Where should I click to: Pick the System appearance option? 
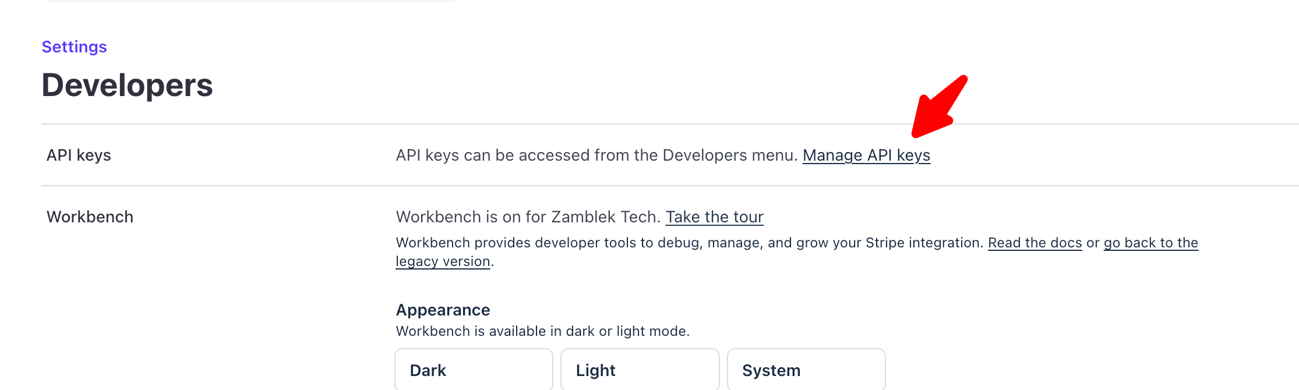tap(806, 370)
